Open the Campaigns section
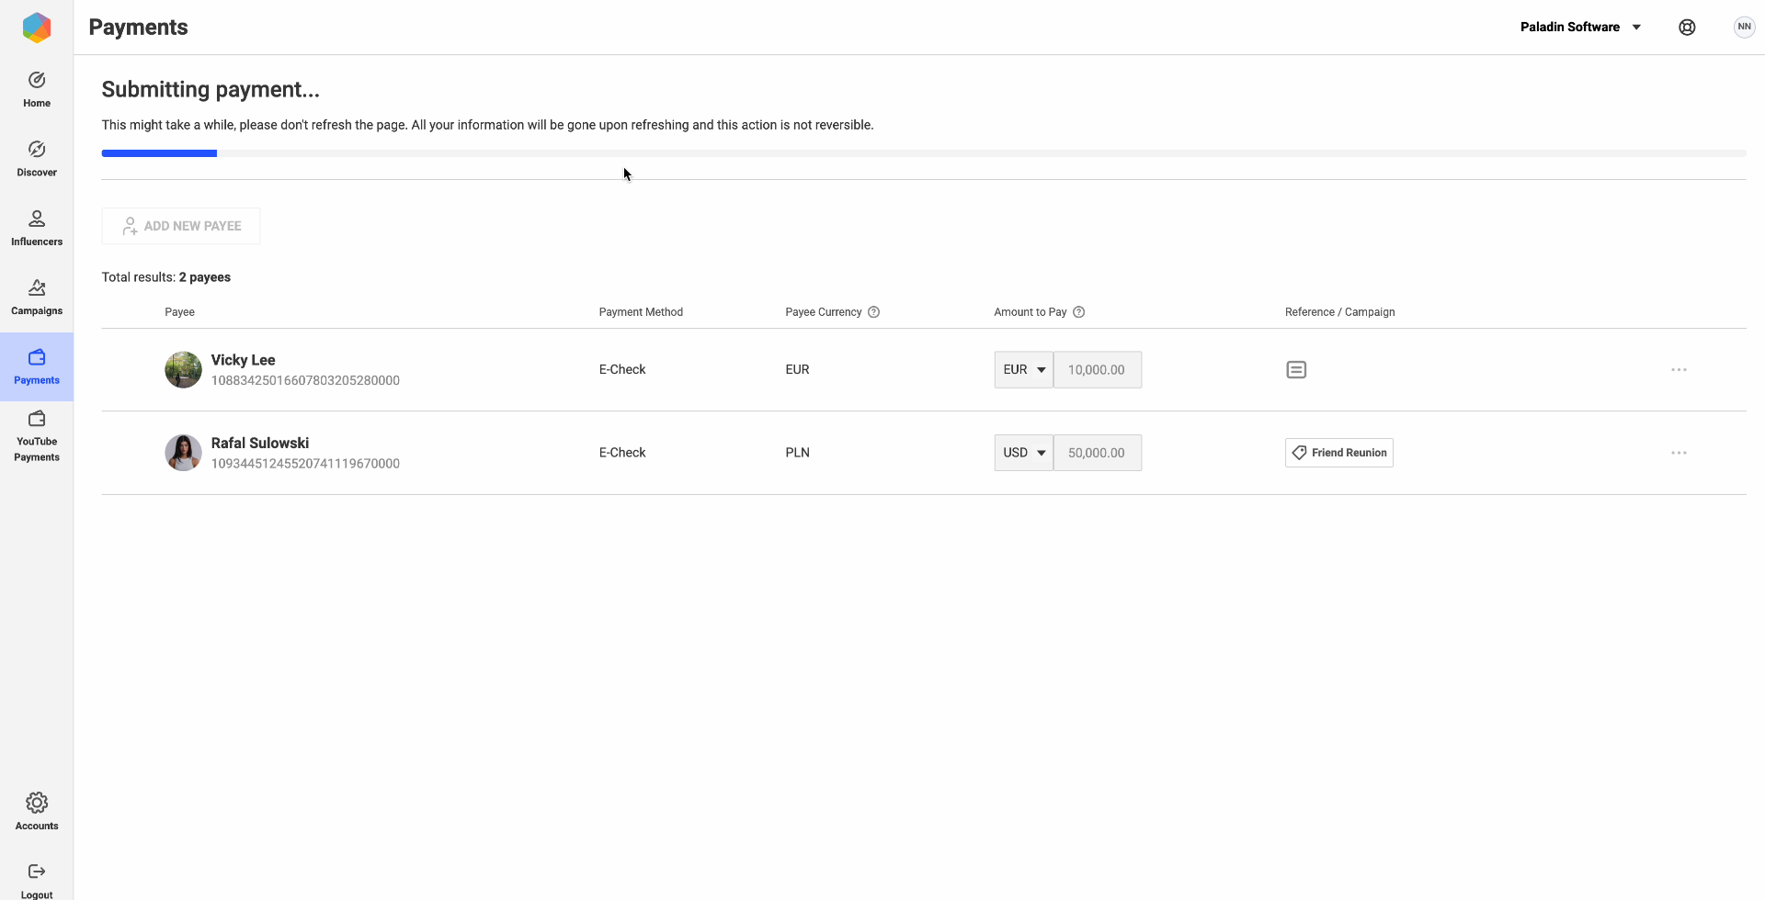 (x=37, y=298)
